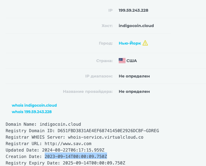Click the highlighted Creation Date timestamp
The height and width of the screenshot is (166, 206).
pyautogui.click(x=76, y=156)
